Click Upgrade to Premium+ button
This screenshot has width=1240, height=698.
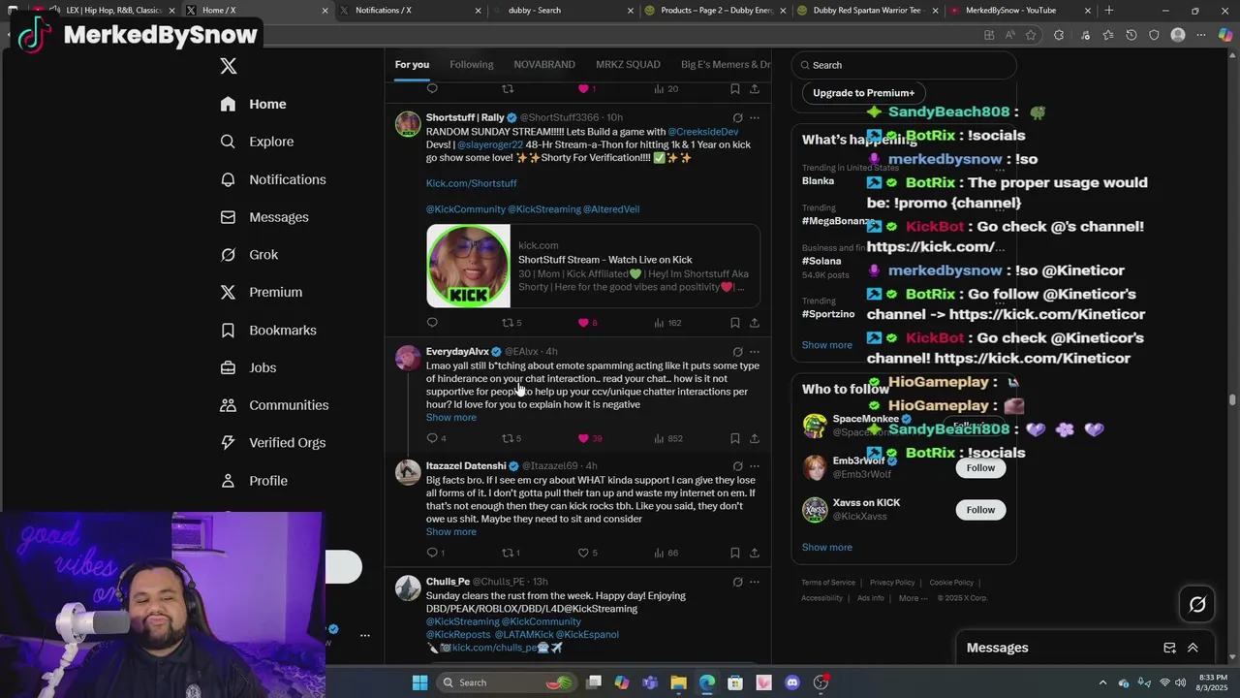[x=863, y=93]
